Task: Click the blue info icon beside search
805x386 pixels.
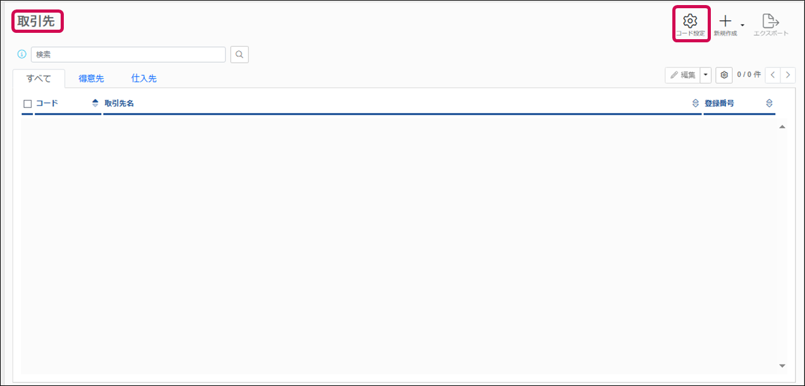Action: click(22, 54)
